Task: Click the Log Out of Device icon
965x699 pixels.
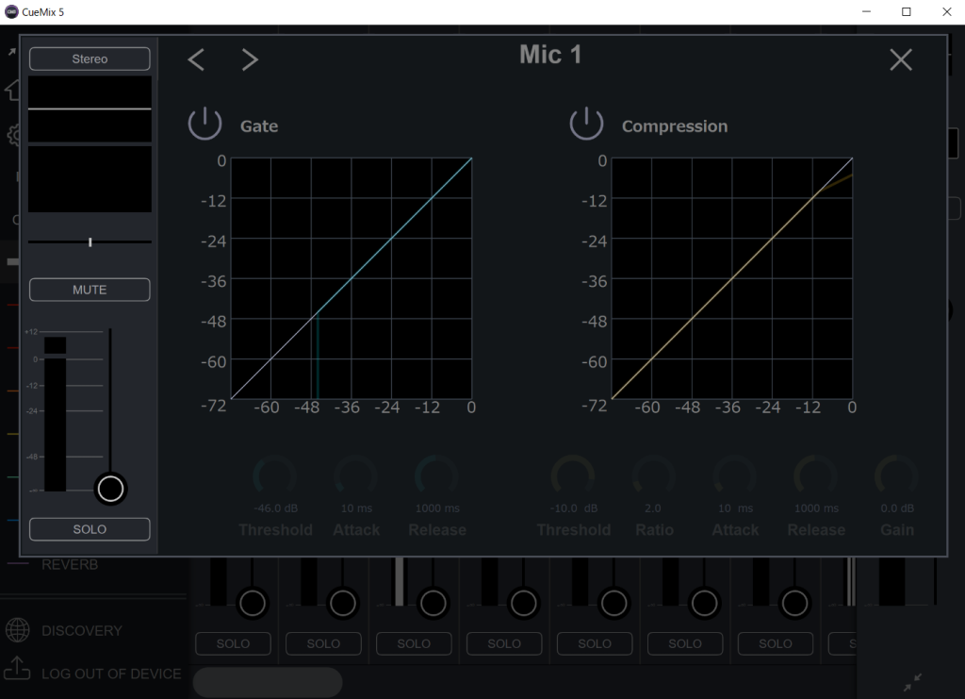Action: click(x=18, y=669)
